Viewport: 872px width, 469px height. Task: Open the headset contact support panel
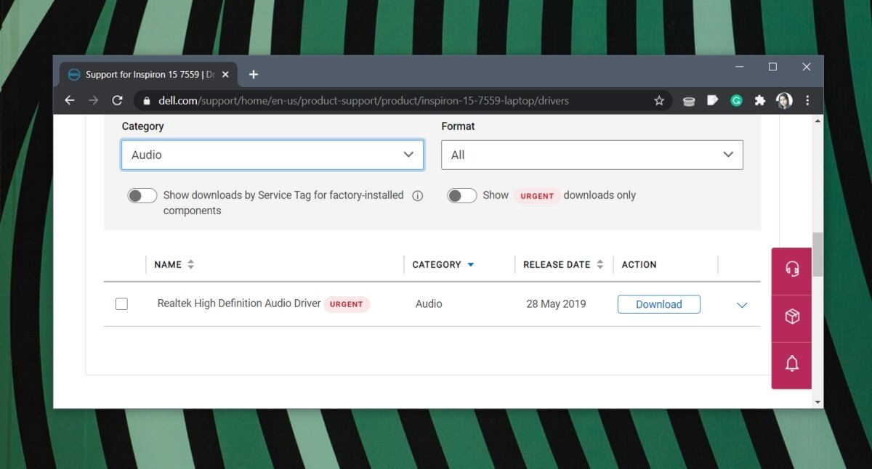(x=791, y=271)
